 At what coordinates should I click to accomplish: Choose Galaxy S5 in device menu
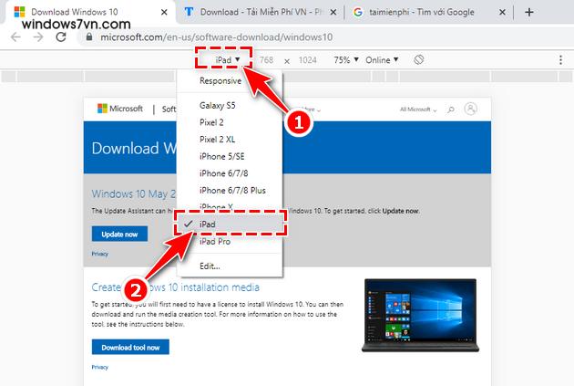click(216, 105)
